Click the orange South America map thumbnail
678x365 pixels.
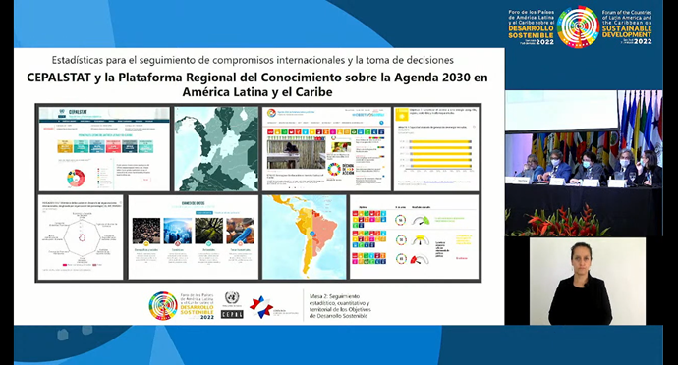coord(304,236)
